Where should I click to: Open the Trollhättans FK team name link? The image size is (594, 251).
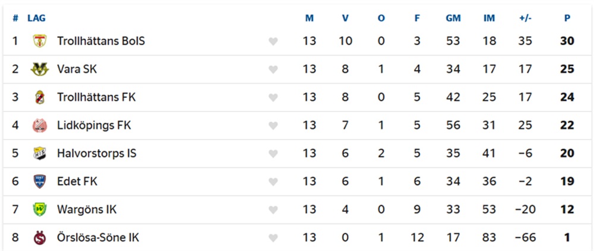(x=96, y=97)
